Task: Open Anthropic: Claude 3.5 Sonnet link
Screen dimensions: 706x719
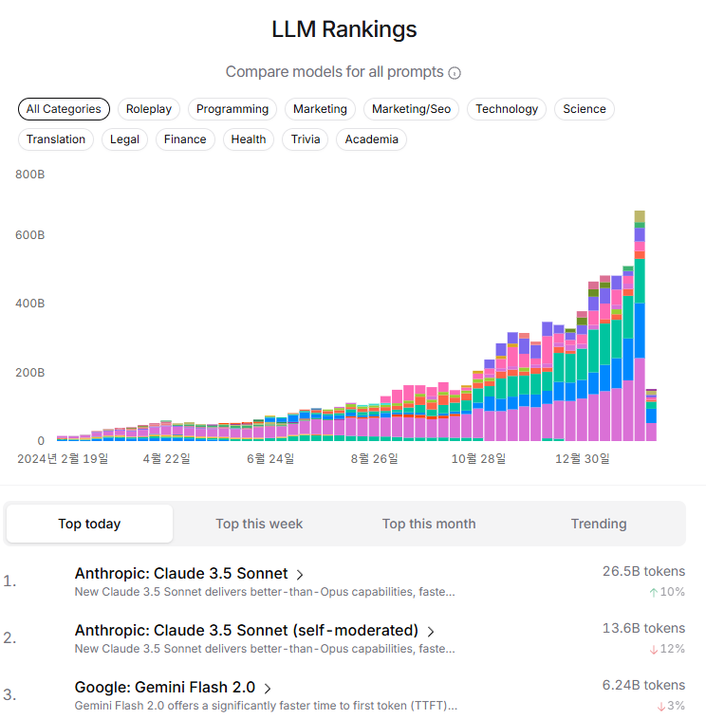Action: click(181, 574)
